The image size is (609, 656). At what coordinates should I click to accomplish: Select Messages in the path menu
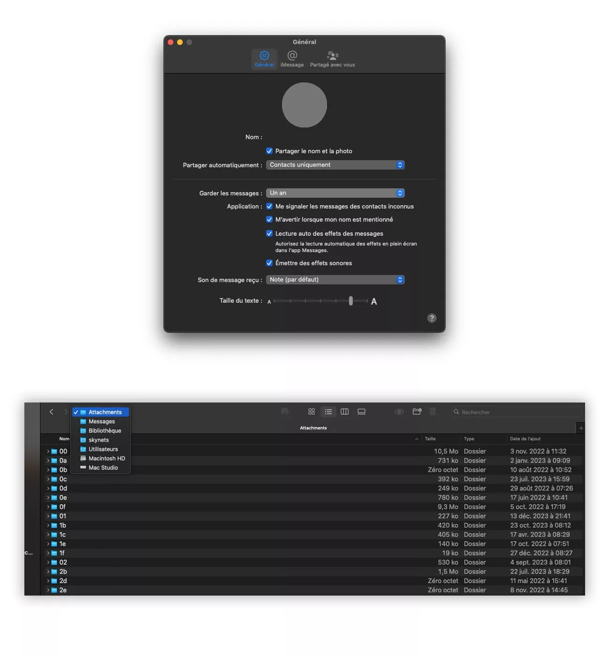100,422
